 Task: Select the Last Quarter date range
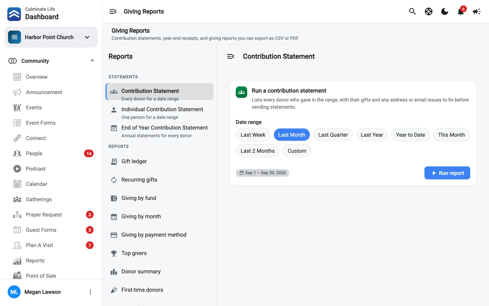(x=333, y=135)
